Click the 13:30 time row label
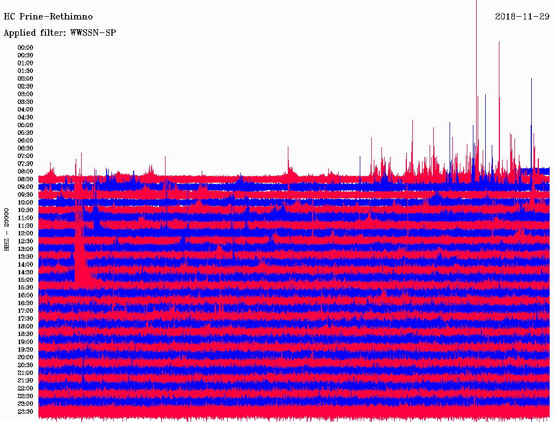The width and height of the screenshot is (554, 422). click(25, 256)
